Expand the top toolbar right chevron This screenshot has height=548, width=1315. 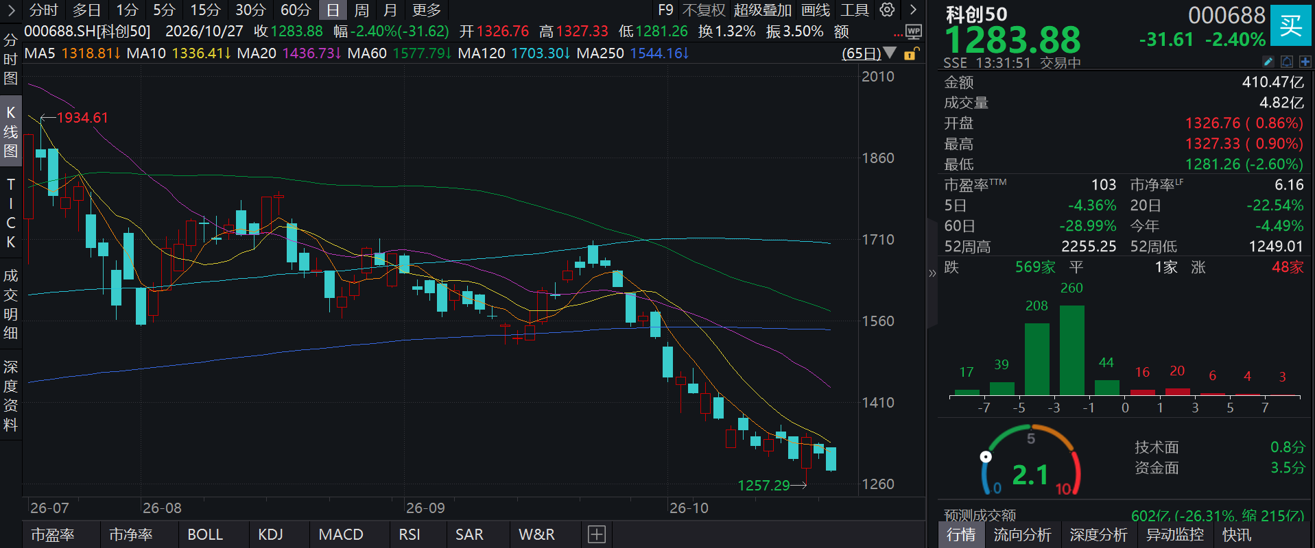point(913,10)
